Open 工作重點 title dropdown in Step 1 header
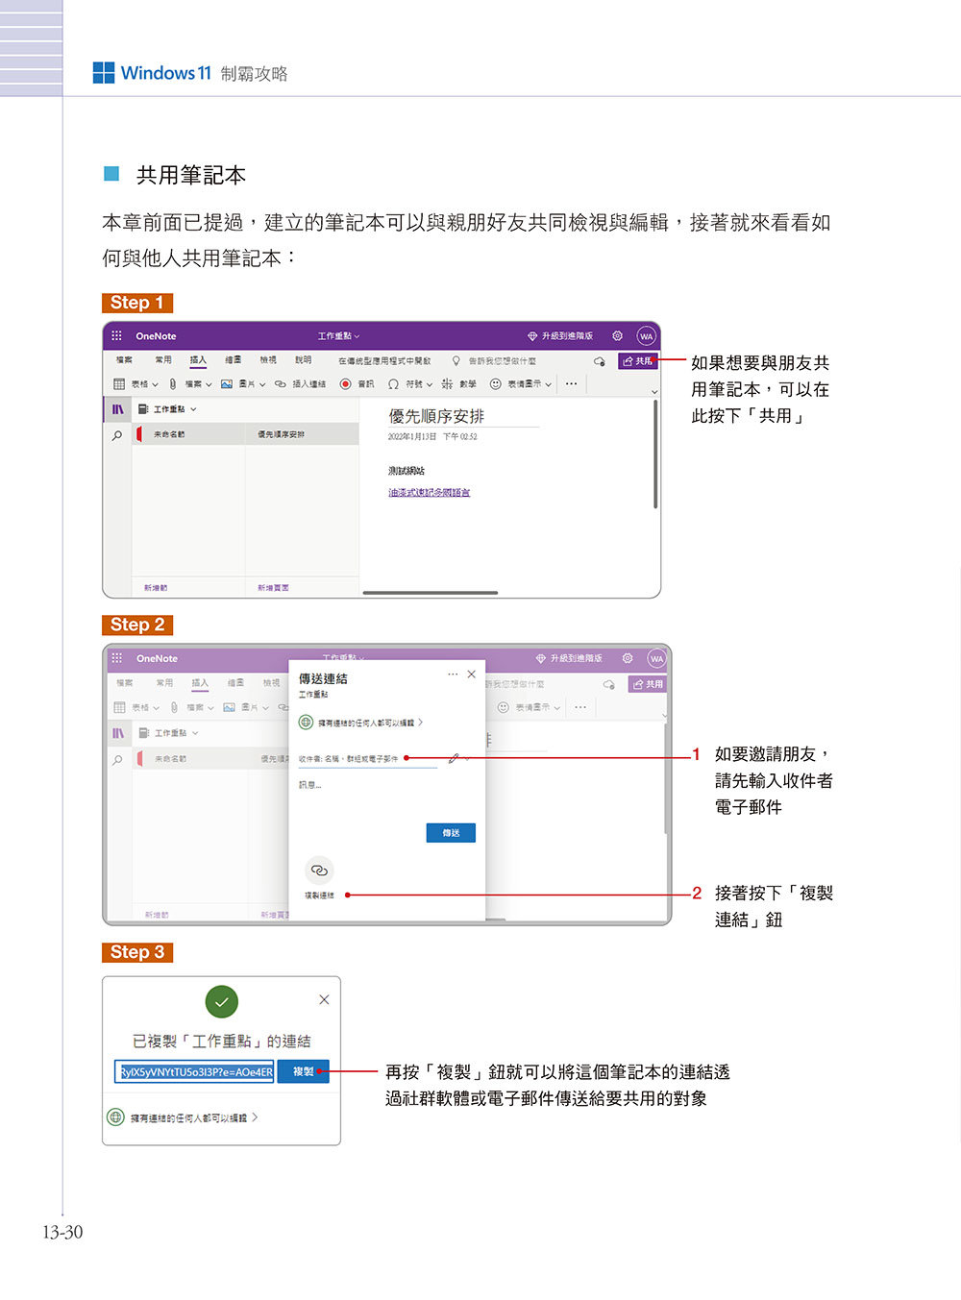 pos(338,336)
